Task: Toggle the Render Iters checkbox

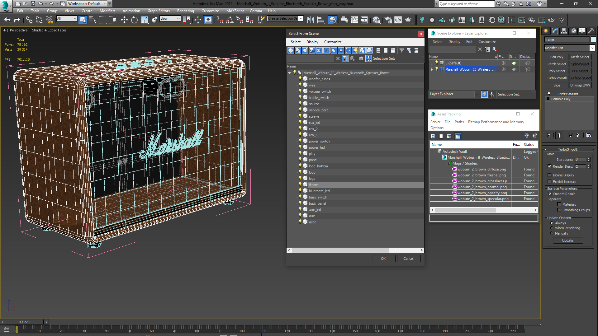Action: pos(550,166)
